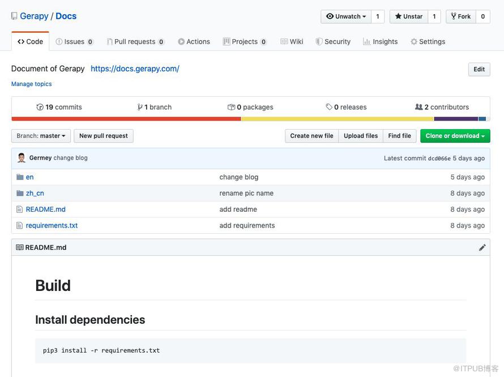Open the commit hash dcd066e
The height and width of the screenshot is (377, 504).
tap(439, 158)
